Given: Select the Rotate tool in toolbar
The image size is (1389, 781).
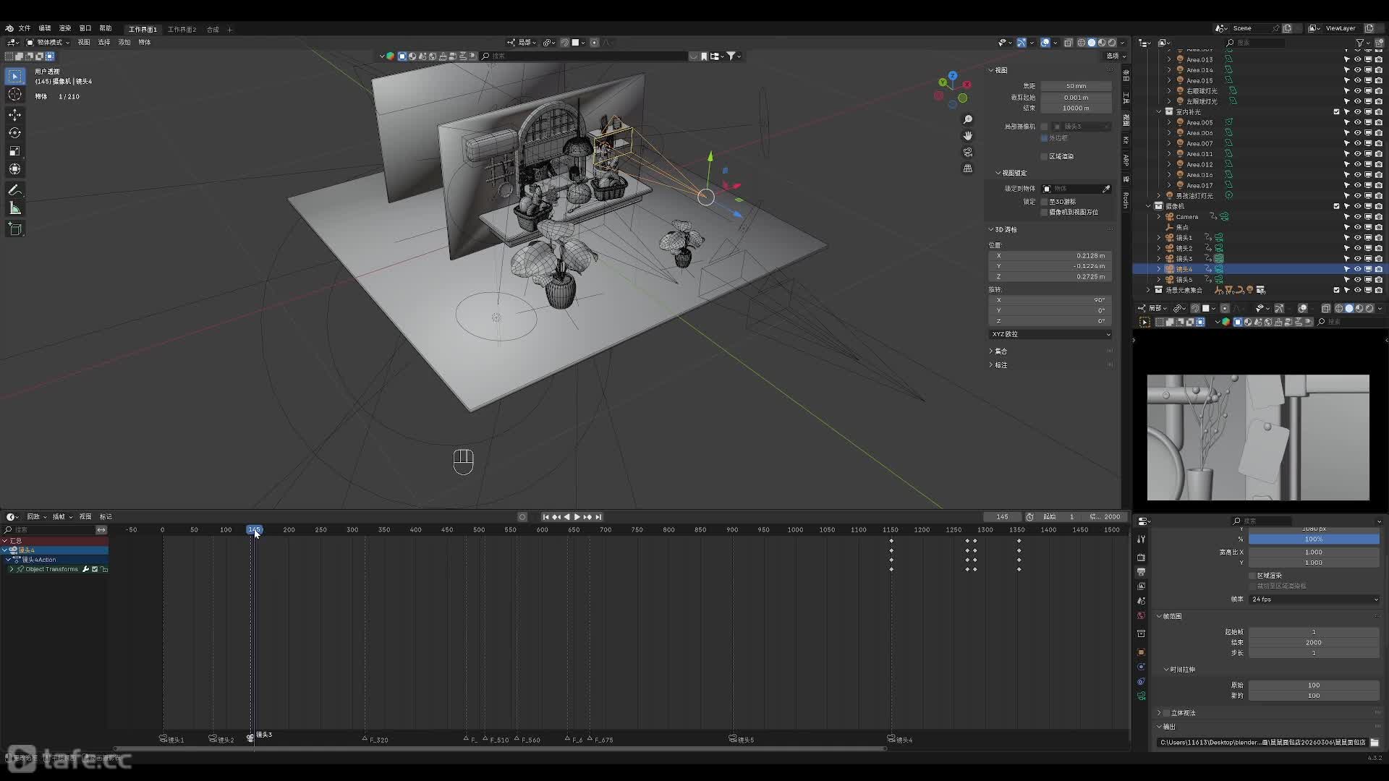Looking at the screenshot, I should [14, 133].
